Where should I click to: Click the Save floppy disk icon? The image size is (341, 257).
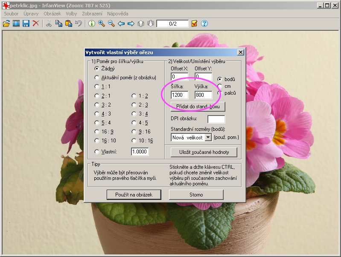pyautogui.click(x=26, y=23)
